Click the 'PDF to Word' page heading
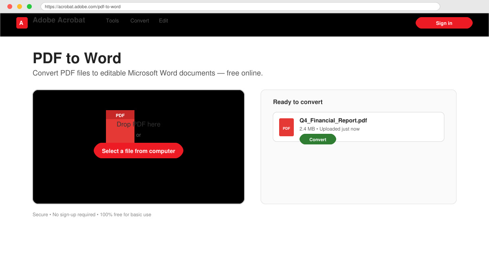The height and width of the screenshot is (257, 489). tap(77, 58)
